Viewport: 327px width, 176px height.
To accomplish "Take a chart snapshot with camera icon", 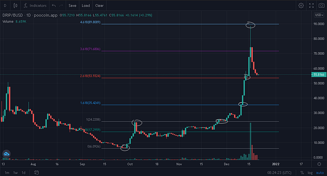I will [321, 6].
